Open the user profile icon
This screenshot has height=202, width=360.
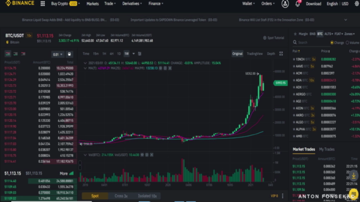[x=285, y=4]
